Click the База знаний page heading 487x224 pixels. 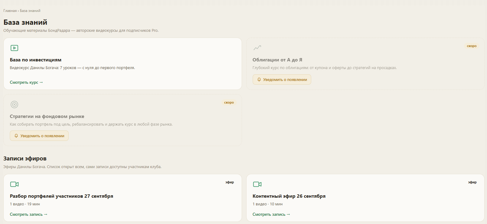coord(25,22)
